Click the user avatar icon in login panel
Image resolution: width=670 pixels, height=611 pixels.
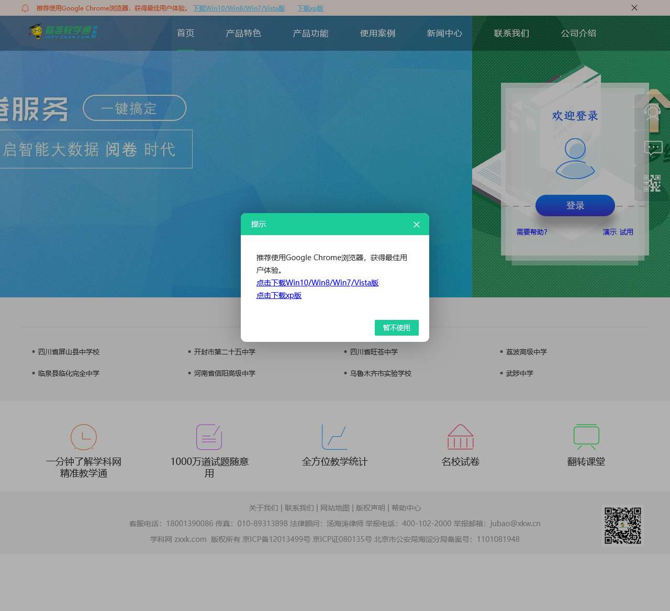[575, 158]
